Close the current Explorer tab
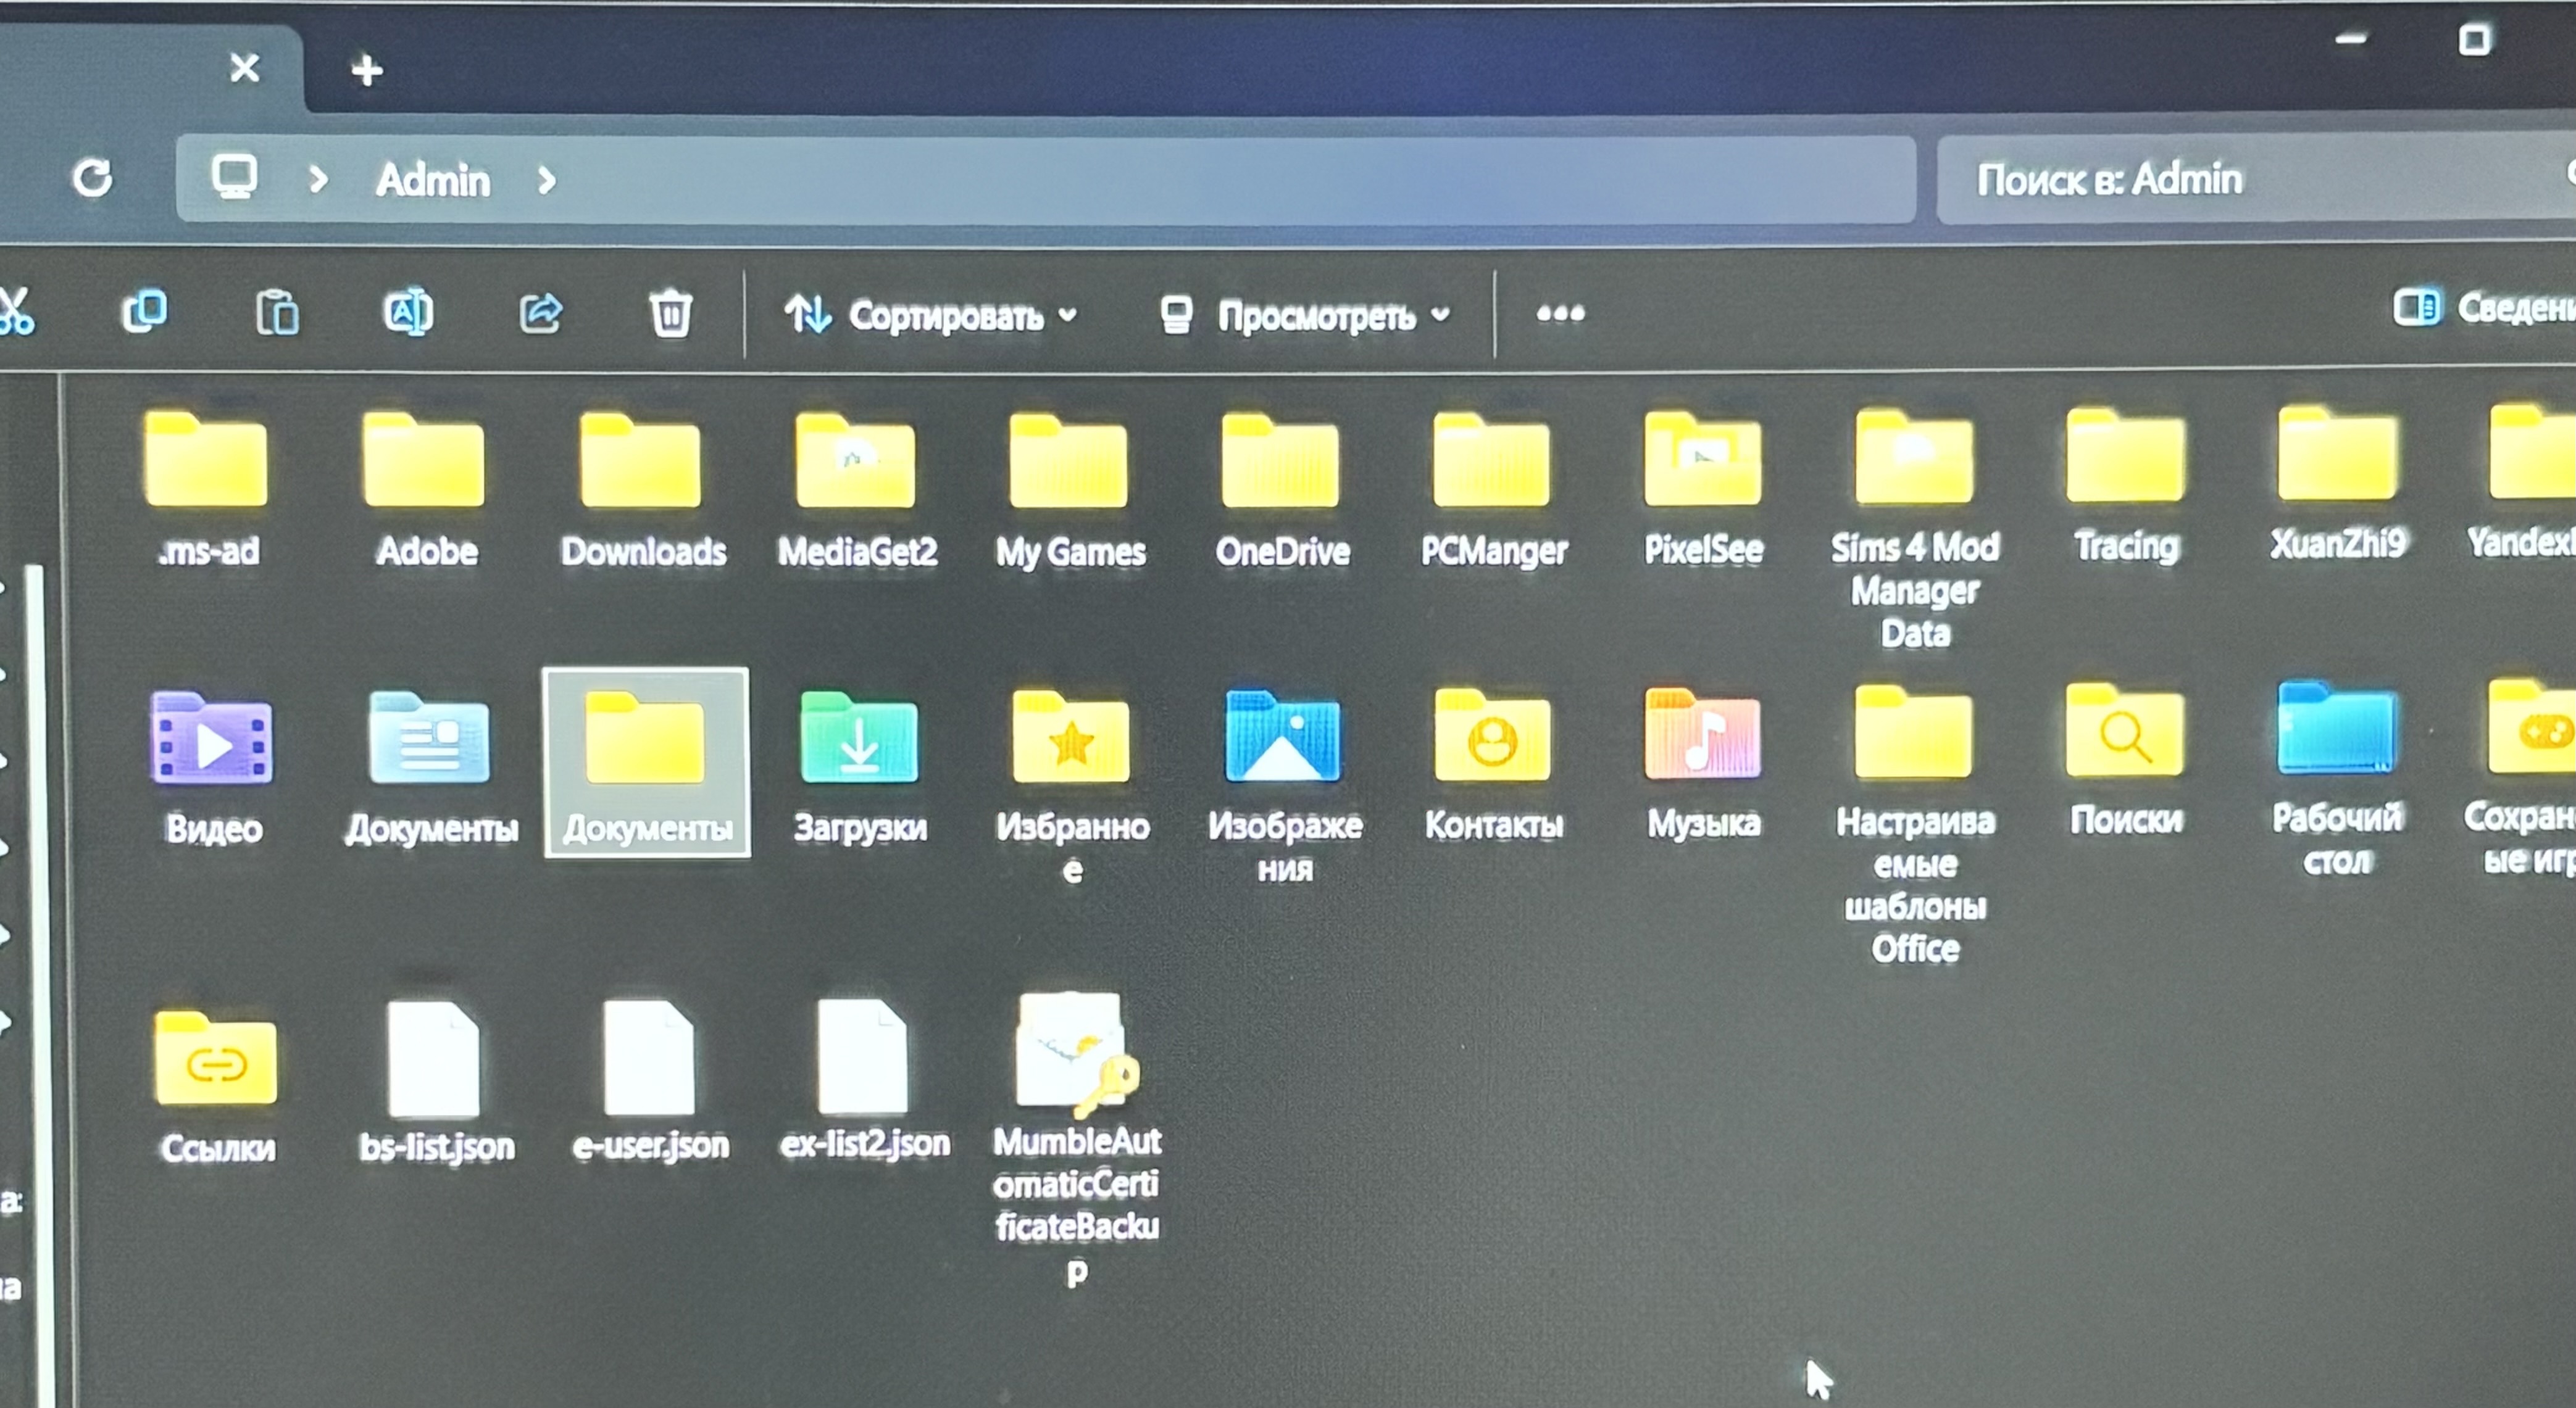Viewport: 2576px width, 1408px height. click(244, 68)
